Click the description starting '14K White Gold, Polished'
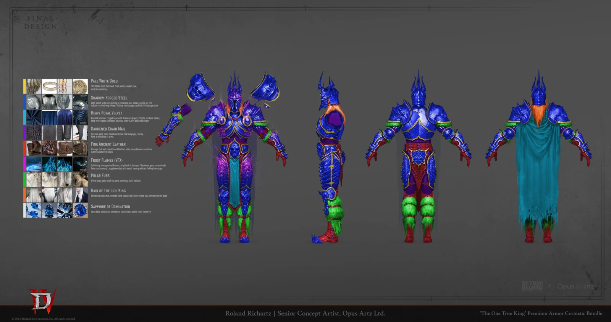Screen dimensions: 611x322 [x=114, y=88]
